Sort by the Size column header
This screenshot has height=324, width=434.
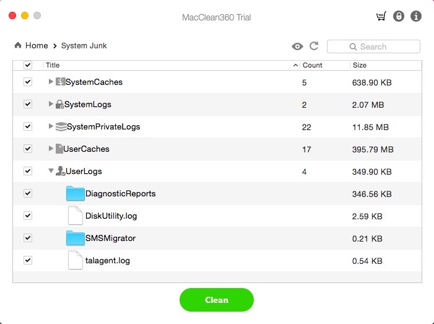360,65
